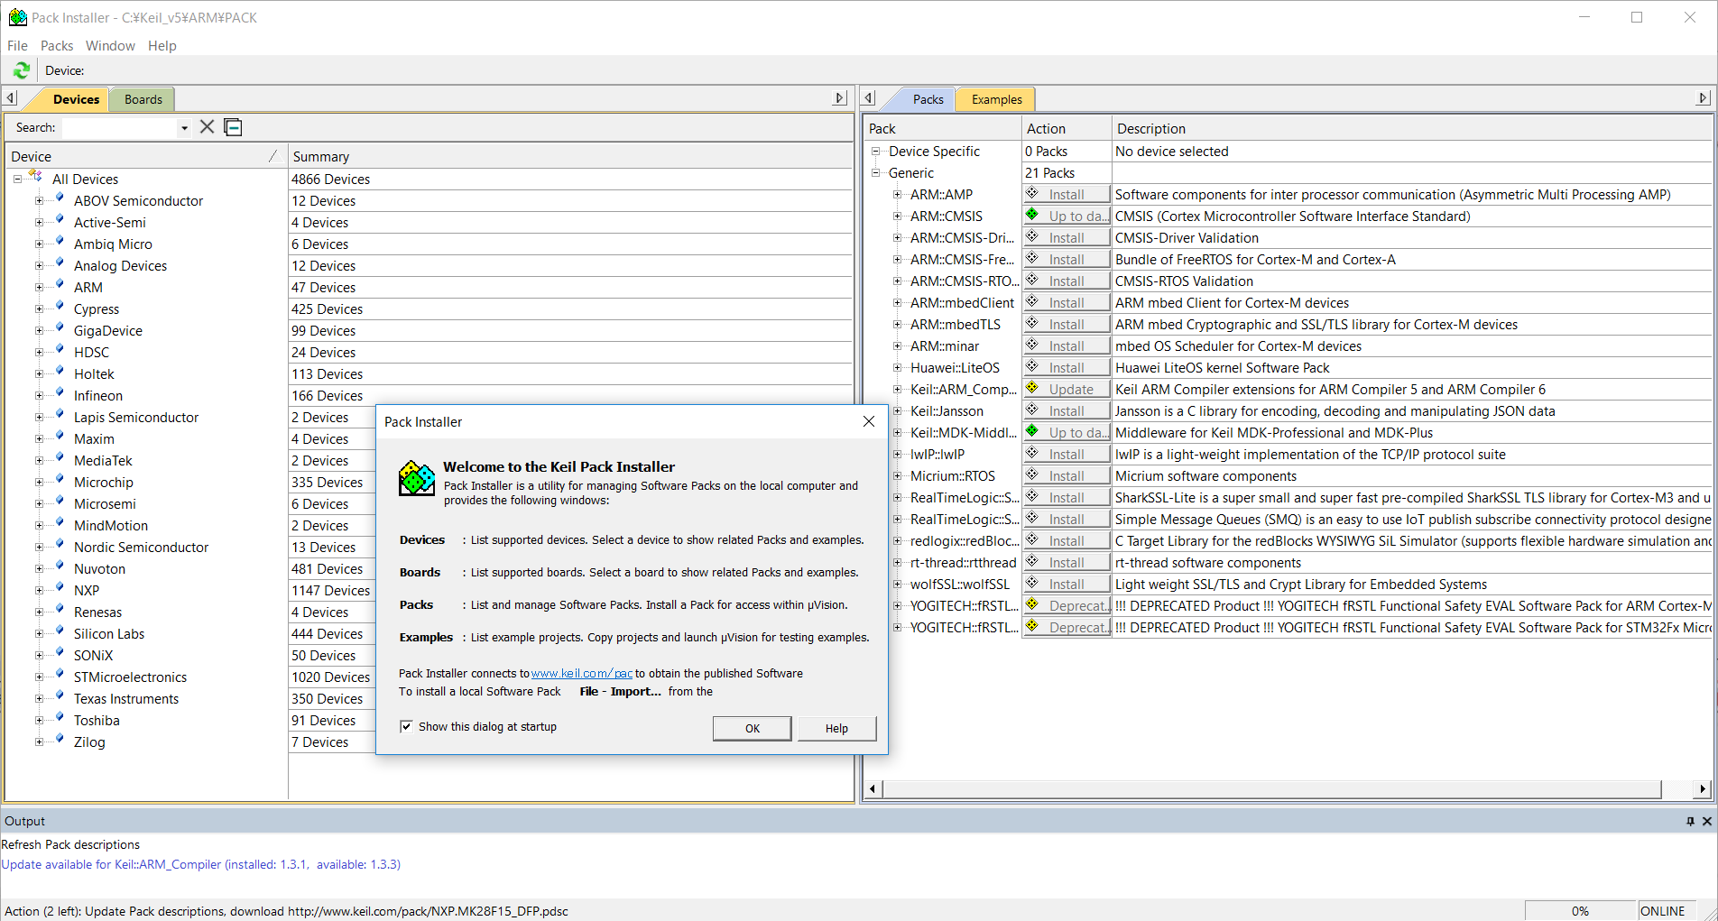Click the green refresh packs icon
The height and width of the screenshot is (921, 1718).
point(22,70)
